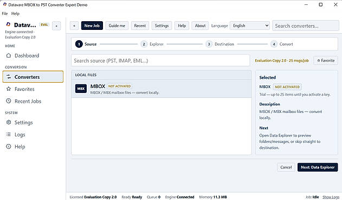The image size is (342, 200).
Task: Minimize the application window
Action: click(306, 4)
